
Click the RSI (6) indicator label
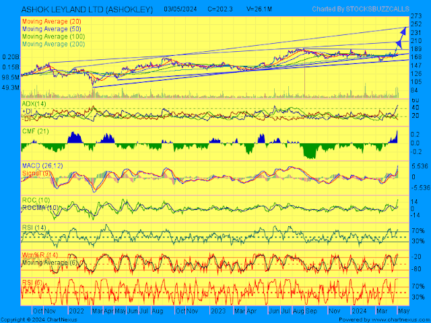(32, 283)
